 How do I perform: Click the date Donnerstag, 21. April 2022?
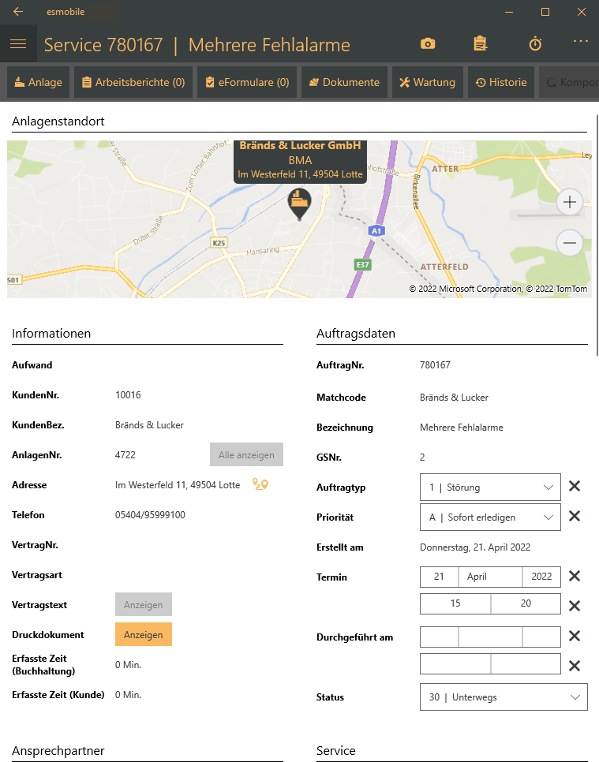pyautogui.click(x=475, y=547)
